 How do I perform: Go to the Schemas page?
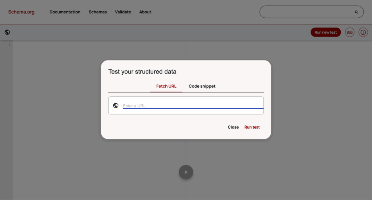[x=98, y=12]
